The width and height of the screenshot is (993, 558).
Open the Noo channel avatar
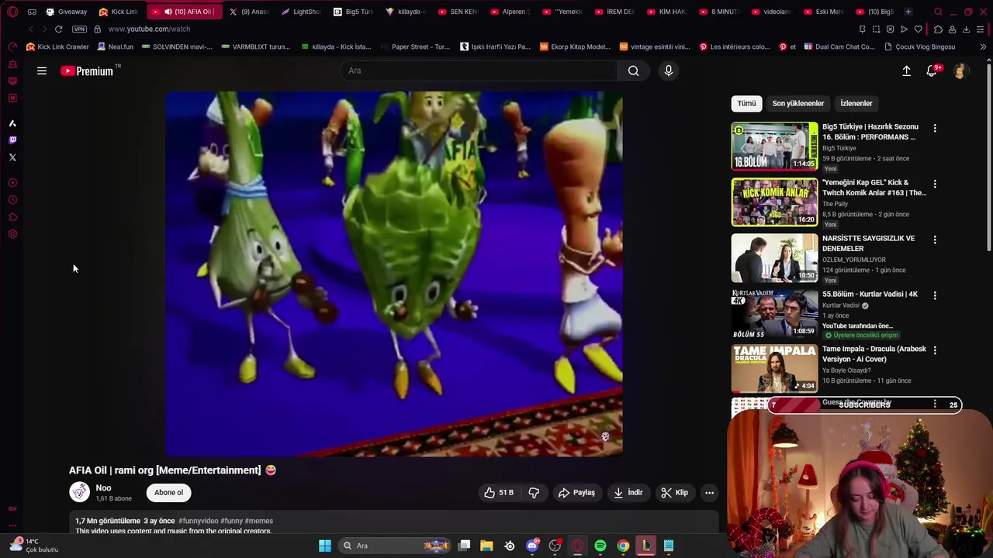[x=79, y=492]
